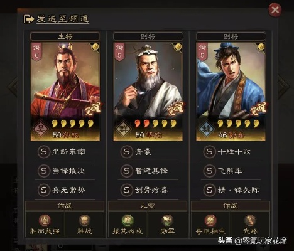Tap the 援其必攻 tactic icon
Viewport: 294px width, 251px height.
click(x=128, y=220)
